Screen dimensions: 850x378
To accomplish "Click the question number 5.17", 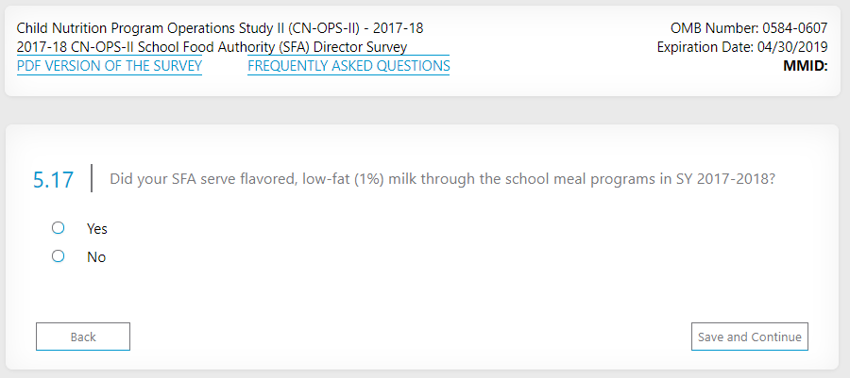I will click(x=53, y=180).
